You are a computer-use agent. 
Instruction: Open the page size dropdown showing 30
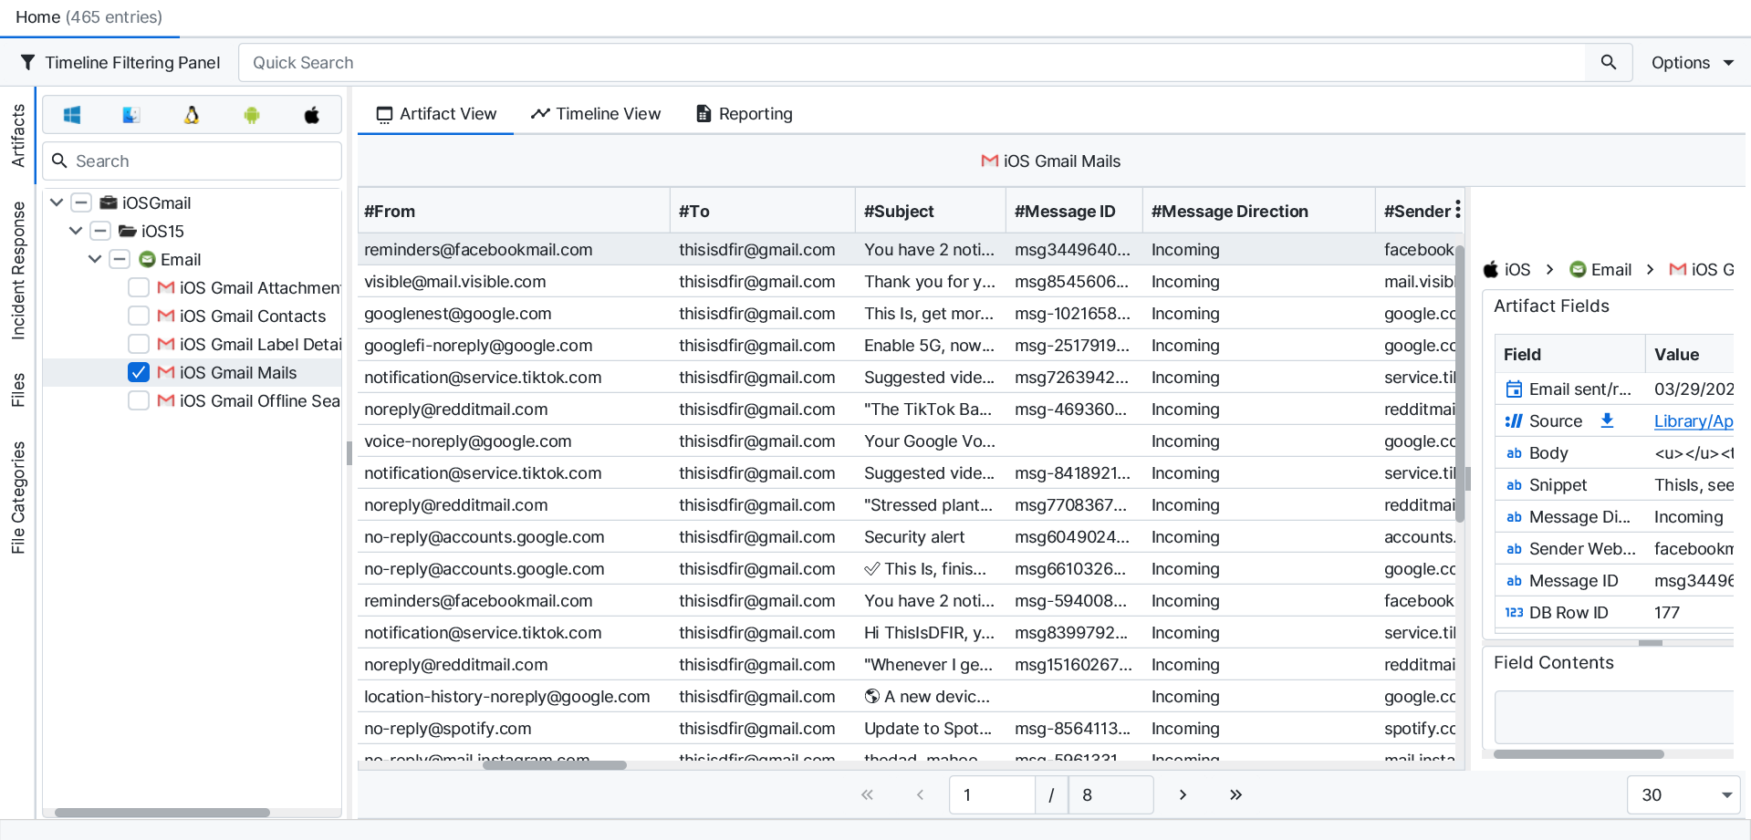(x=1684, y=794)
